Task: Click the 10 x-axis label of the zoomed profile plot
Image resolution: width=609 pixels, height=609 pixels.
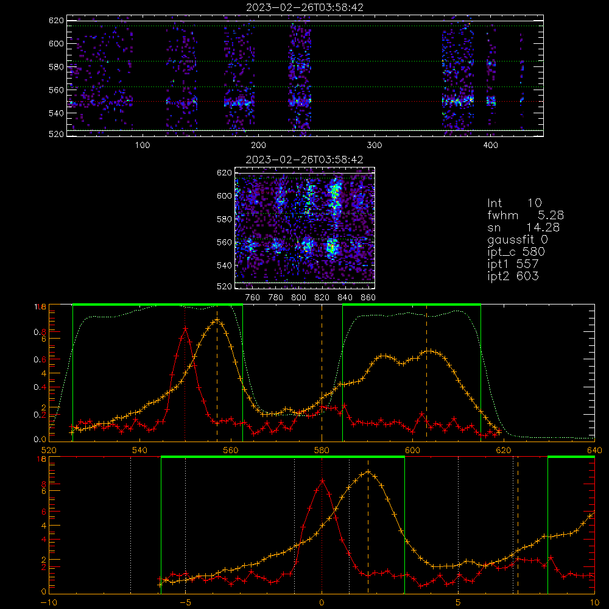Action: tap(594, 603)
